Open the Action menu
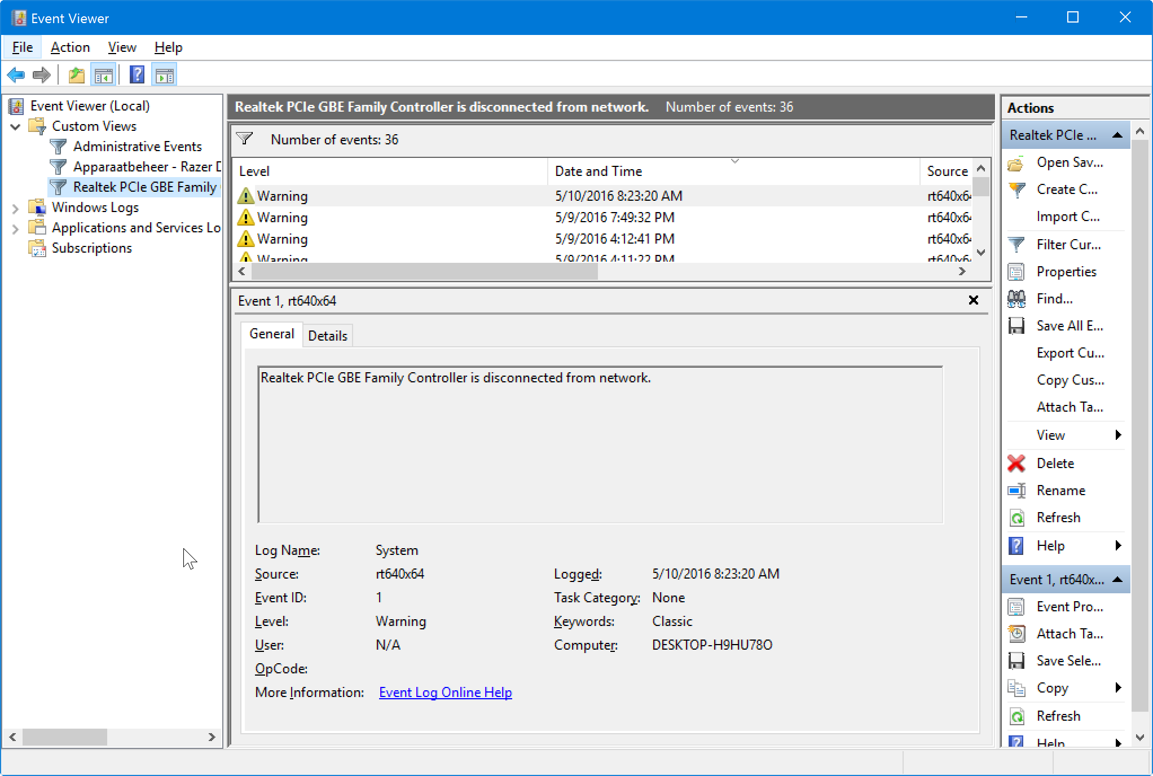The width and height of the screenshot is (1153, 776). [70, 47]
